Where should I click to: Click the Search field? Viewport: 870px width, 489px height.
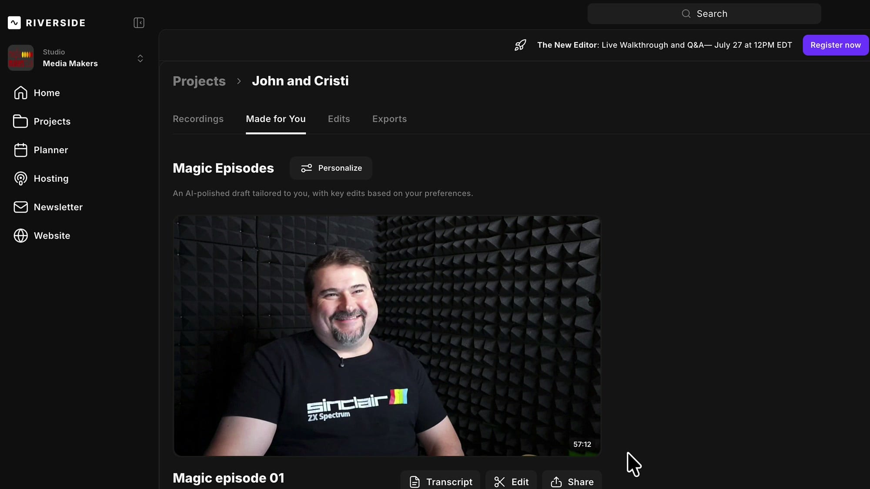704,13
